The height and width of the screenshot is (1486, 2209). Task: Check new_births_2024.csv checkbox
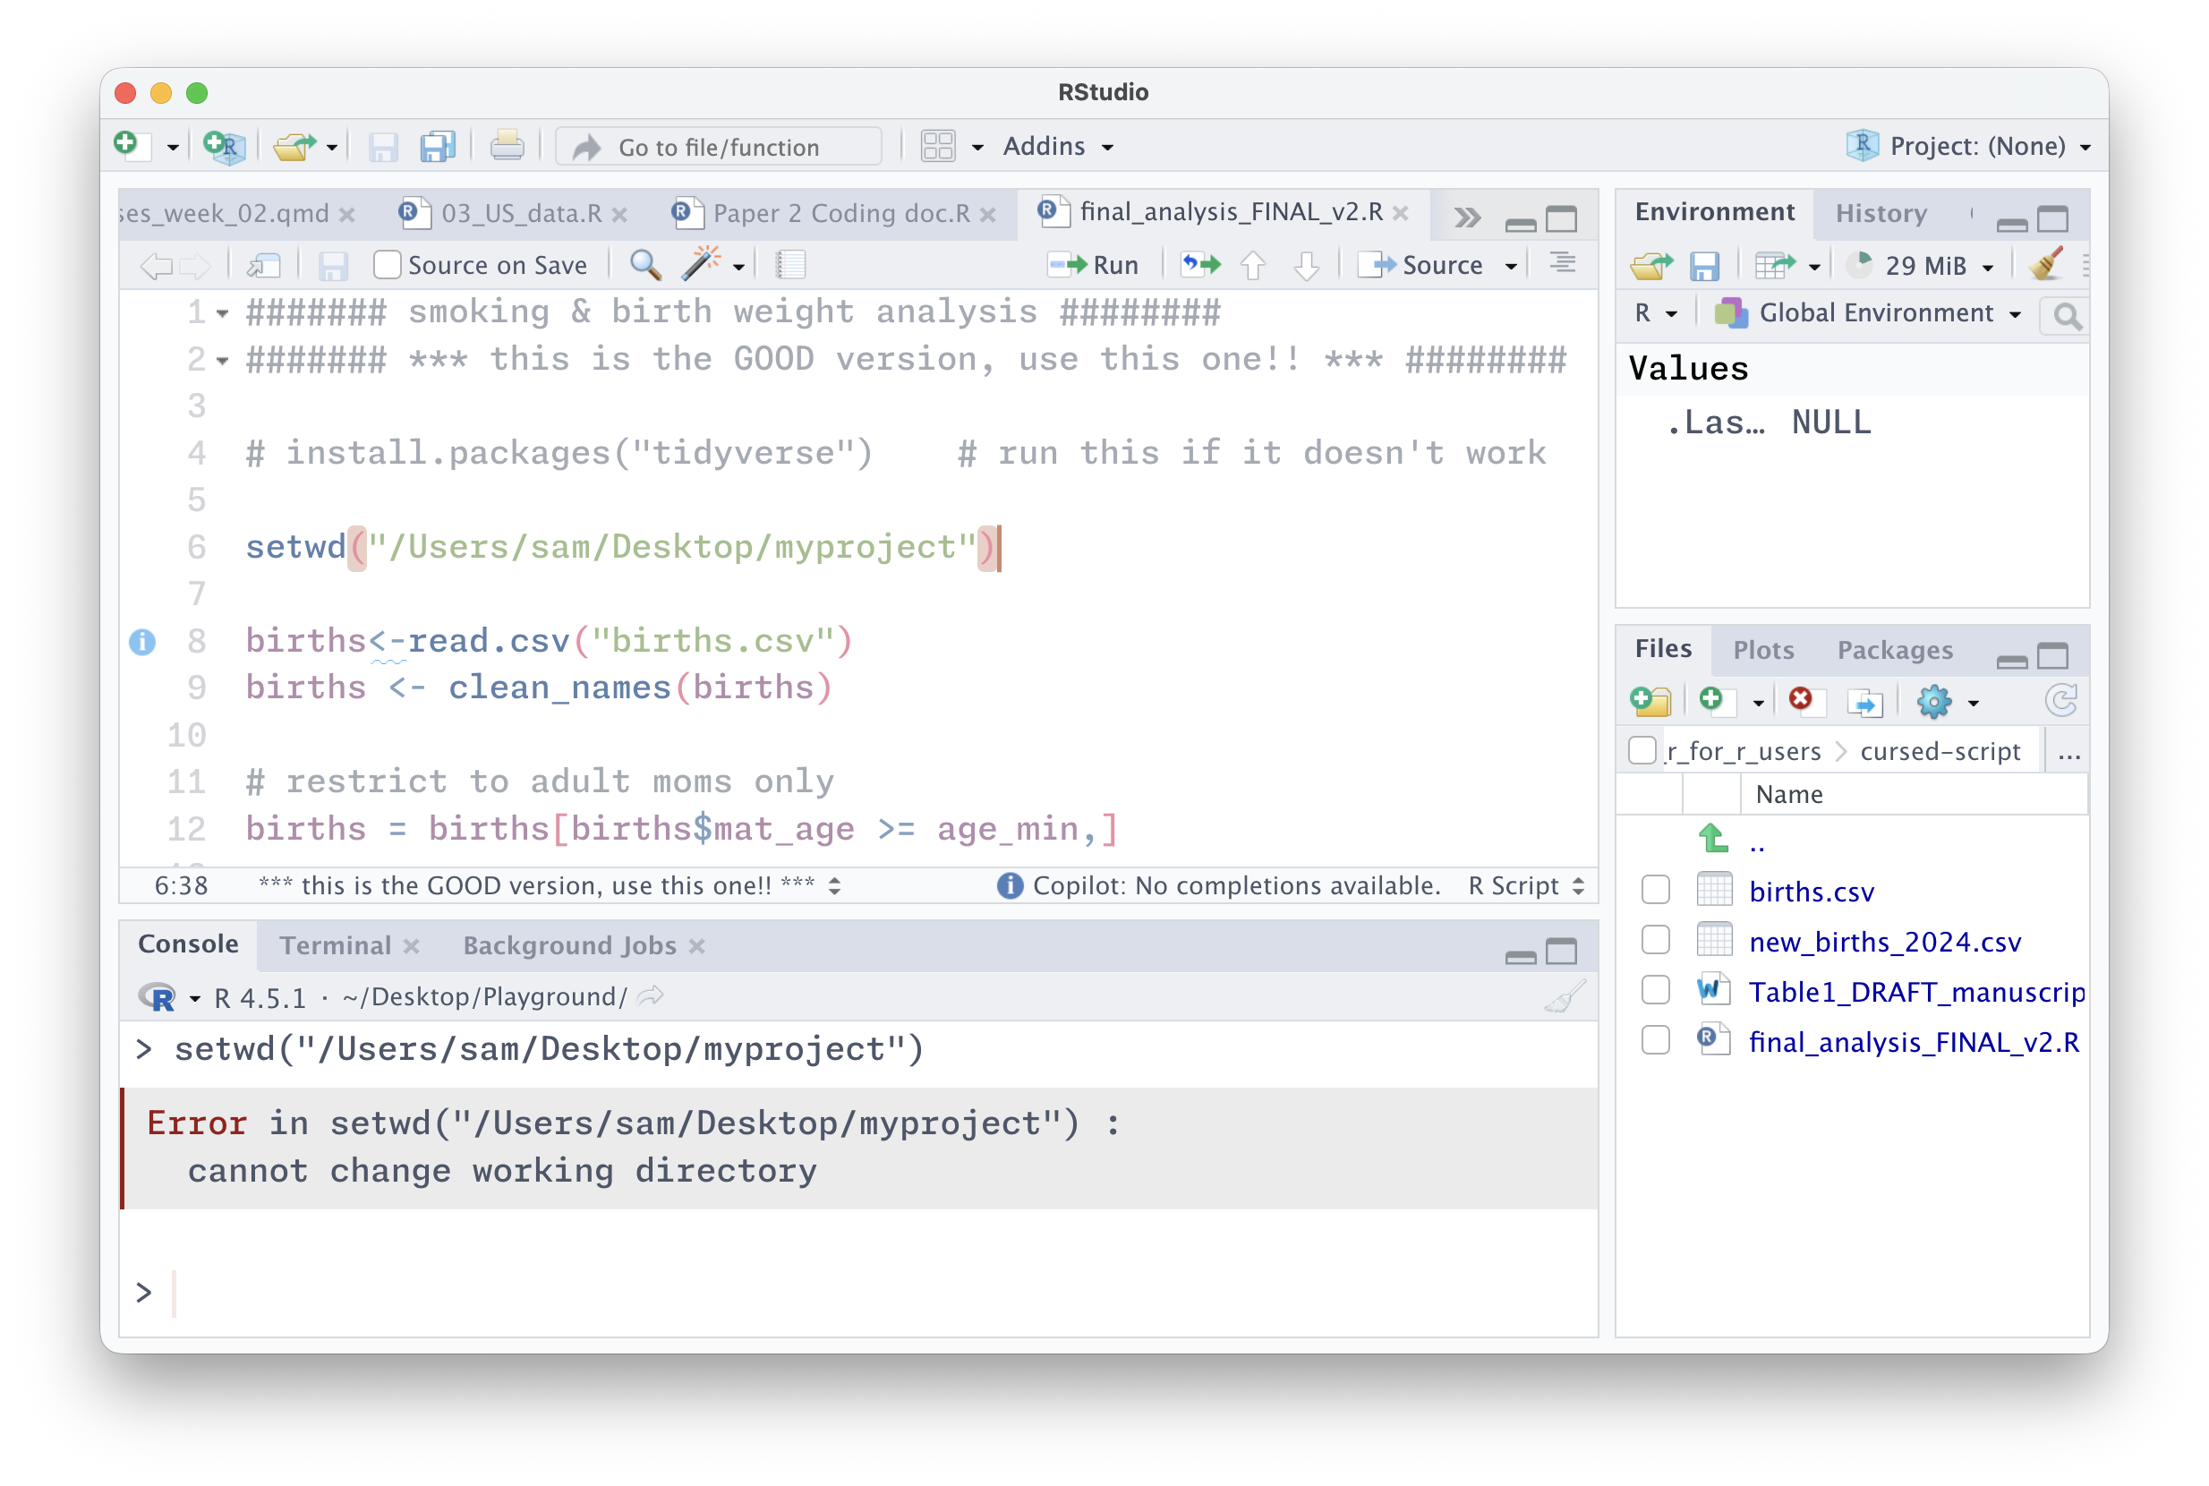1656,941
